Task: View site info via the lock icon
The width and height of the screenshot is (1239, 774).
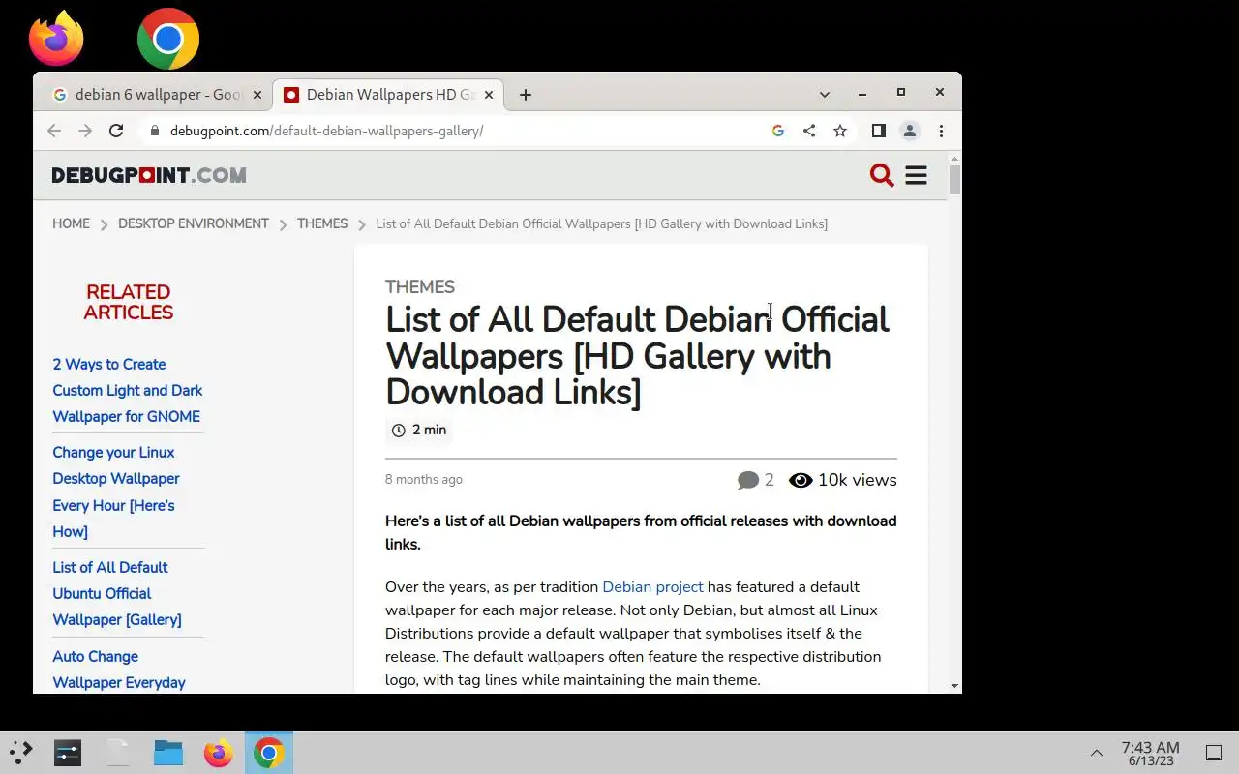Action: [153, 131]
